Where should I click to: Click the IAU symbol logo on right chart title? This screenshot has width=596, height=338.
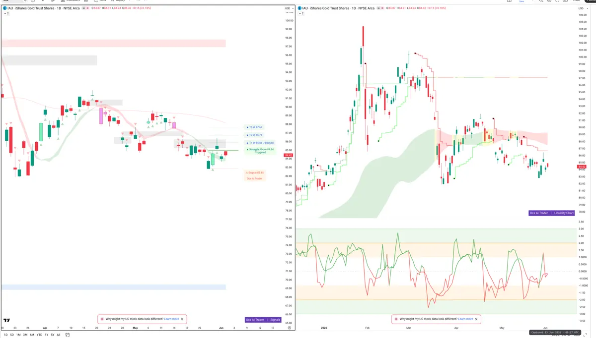click(x=299, y=8)
